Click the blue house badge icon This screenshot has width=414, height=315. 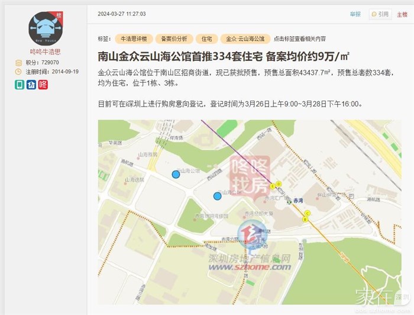[x=31, y=85]
